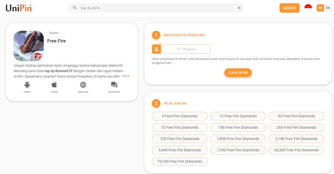This screenshot has width=334, height=174.
Task: Select 140 Free Fire Diamonds
Action: click(x=238, y=127)
